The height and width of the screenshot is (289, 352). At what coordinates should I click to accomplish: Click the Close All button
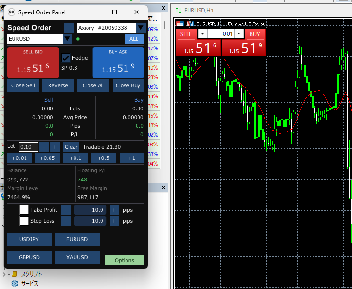pyautogui.click(x=93, y=85)
